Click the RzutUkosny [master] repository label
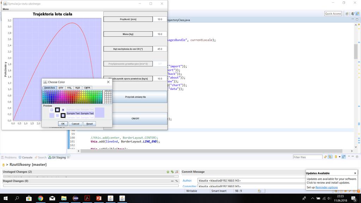The height and width of the screenshot is (203, 361). point(28,165)
